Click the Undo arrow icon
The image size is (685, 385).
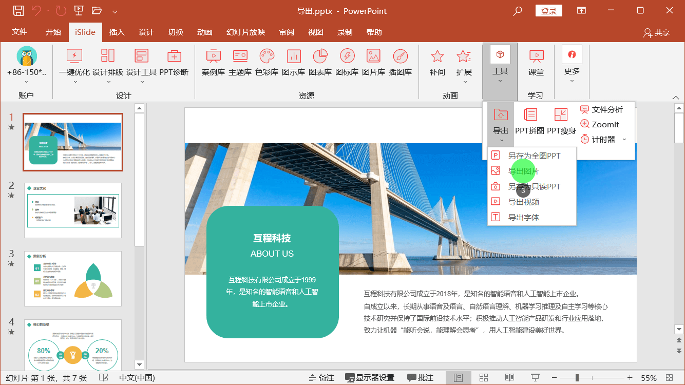[36, 11]
